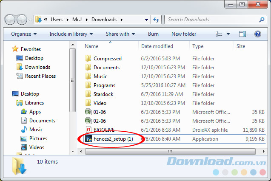Click Mr.J in the address path
The image size is (271, 181).
click(77, 20)
